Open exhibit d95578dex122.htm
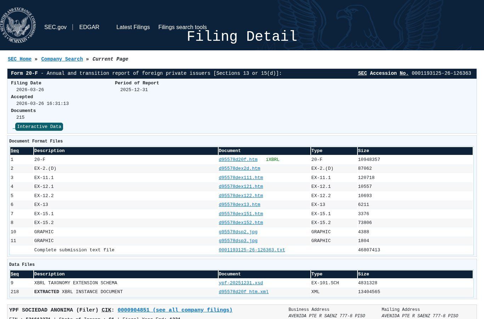Image resolution: width=484 pixels, height=319 pixels. pos(241,196)
